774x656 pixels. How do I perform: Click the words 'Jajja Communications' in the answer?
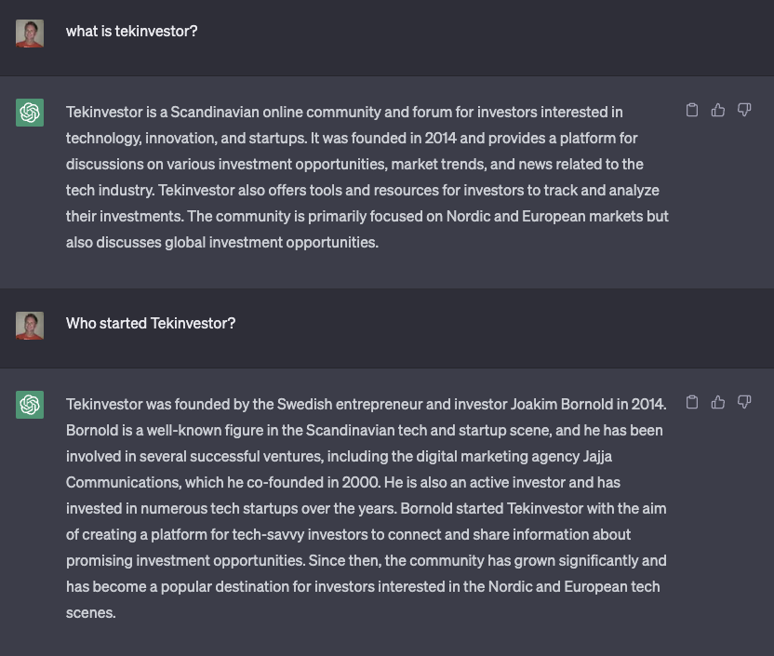(340, 469)
